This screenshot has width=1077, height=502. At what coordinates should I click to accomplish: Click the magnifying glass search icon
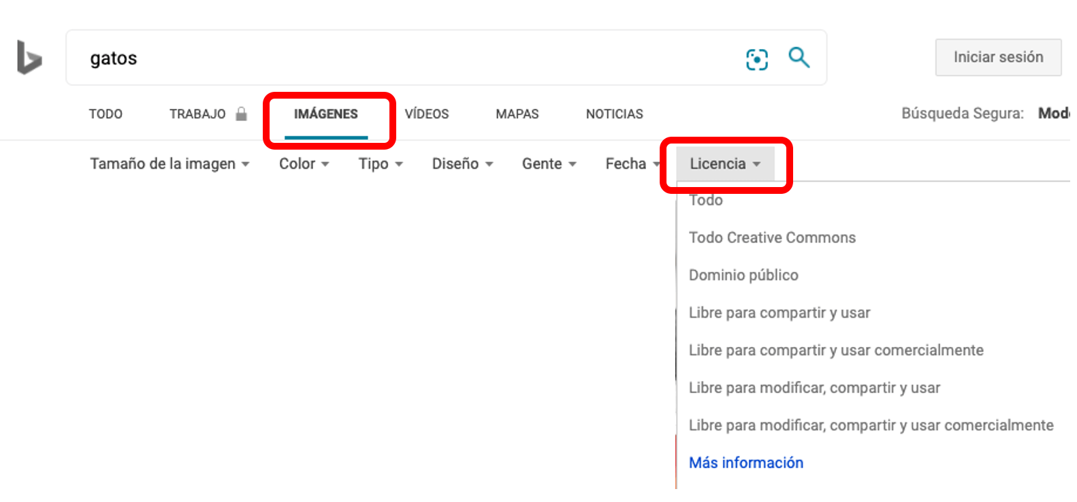(x=799, y=58)
